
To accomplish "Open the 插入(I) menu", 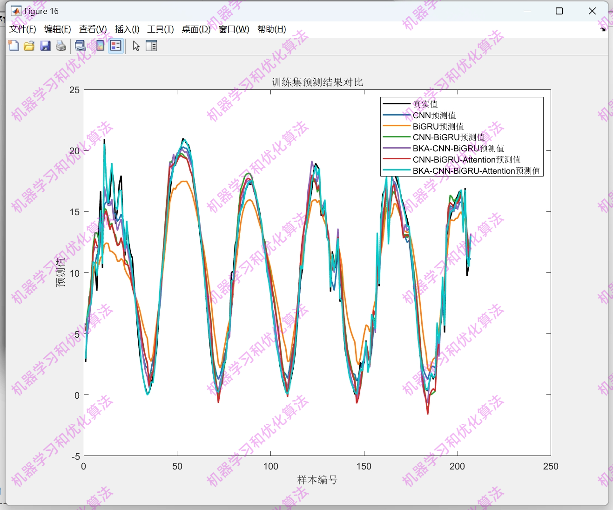I will coord(127,29).
